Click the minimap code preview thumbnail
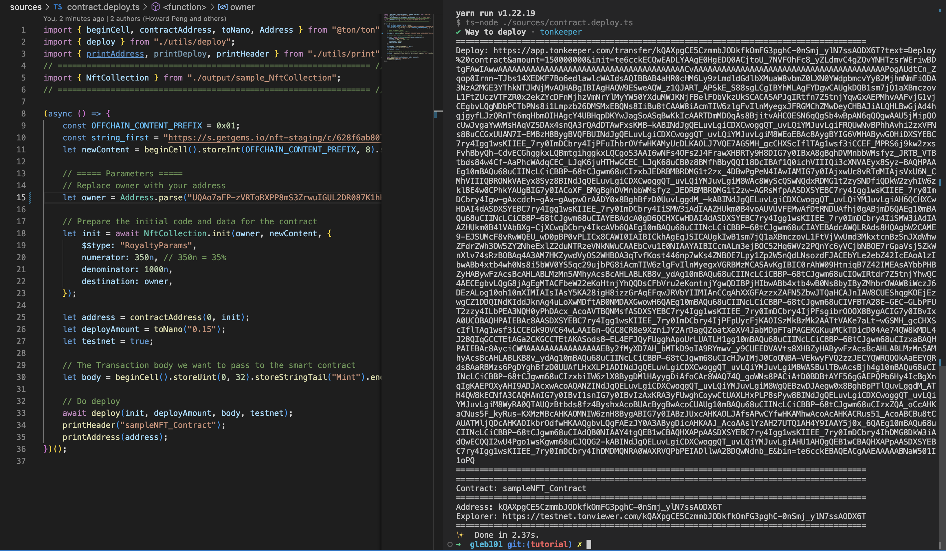The width and height of the screenshot is (946, 551). [408, 38]
